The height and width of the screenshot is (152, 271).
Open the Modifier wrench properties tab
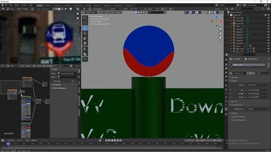tap(226, 90)
